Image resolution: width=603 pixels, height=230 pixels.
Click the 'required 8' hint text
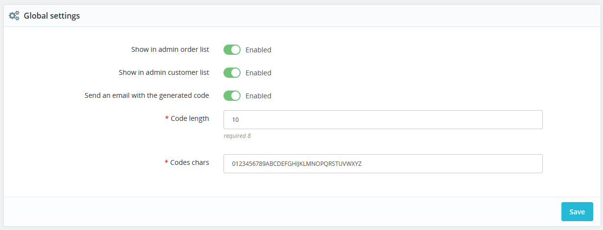click(237, 136)
